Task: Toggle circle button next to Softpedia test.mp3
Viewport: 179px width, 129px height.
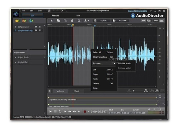Action: [36, 30]
